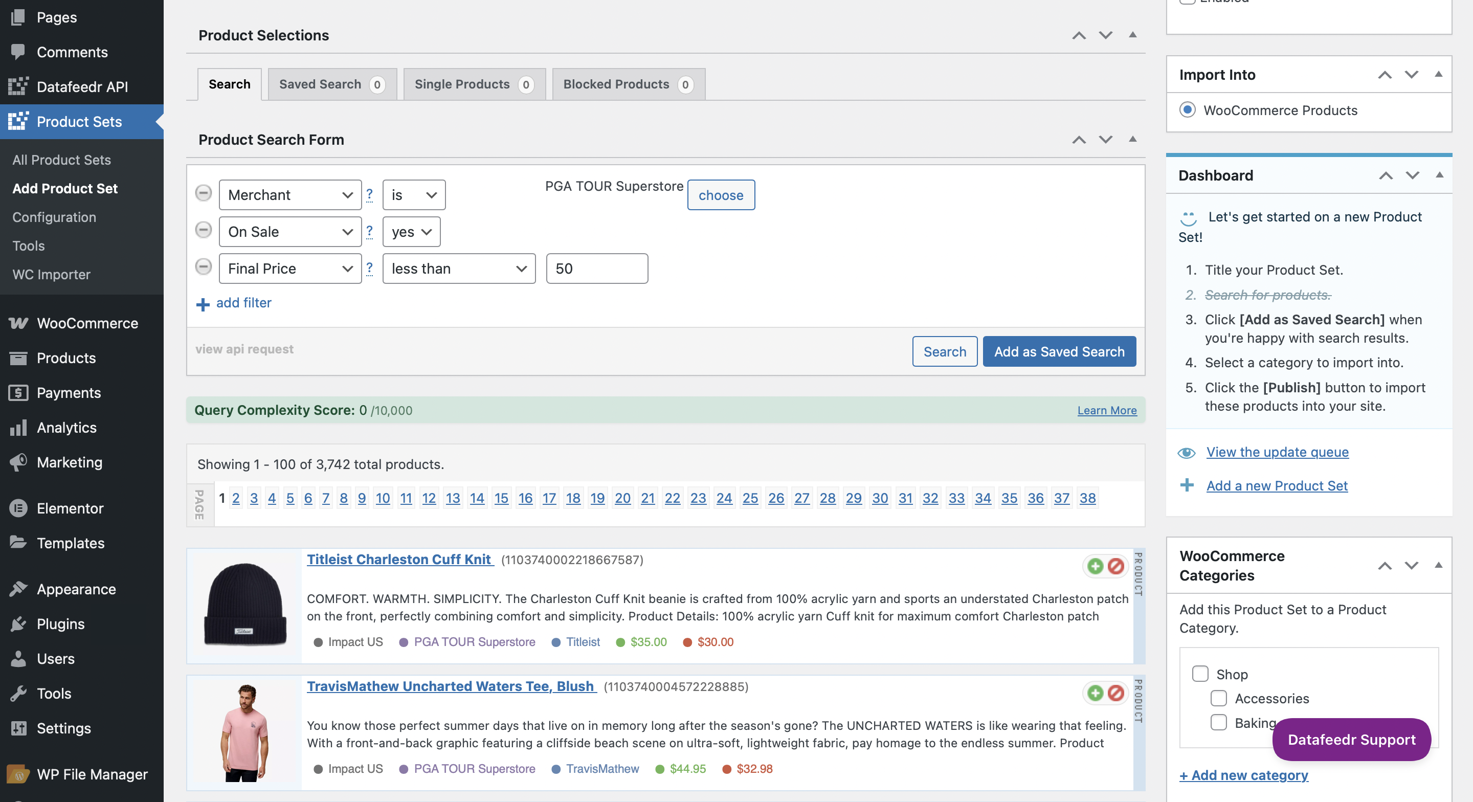1473x802 pixels.
Task: Open the 'is' operator dropdown
Action: coord(413,194)
